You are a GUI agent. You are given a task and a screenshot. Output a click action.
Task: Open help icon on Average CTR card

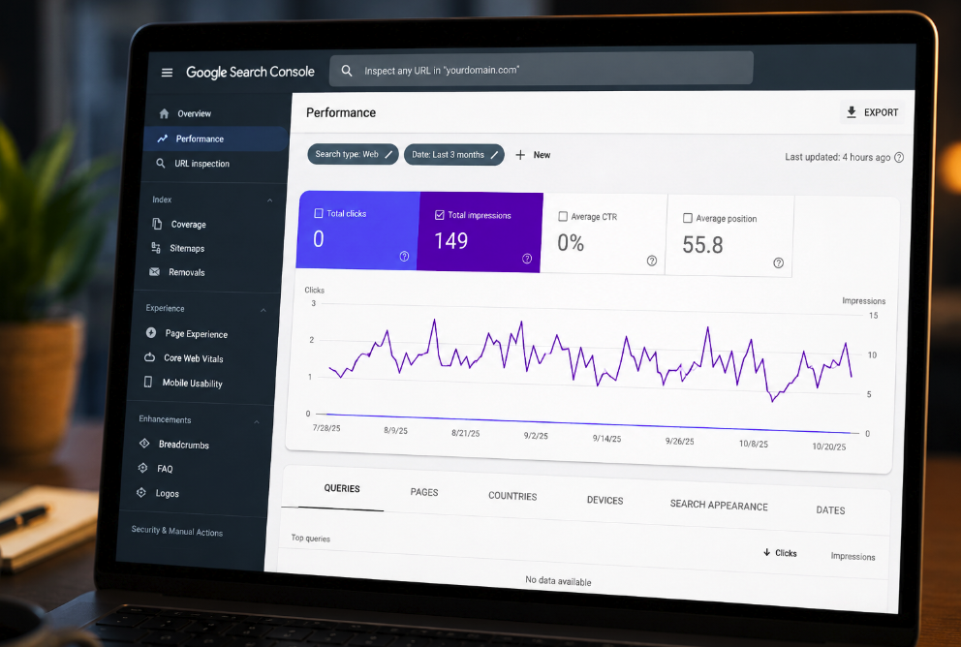click(x=652, y=261)
